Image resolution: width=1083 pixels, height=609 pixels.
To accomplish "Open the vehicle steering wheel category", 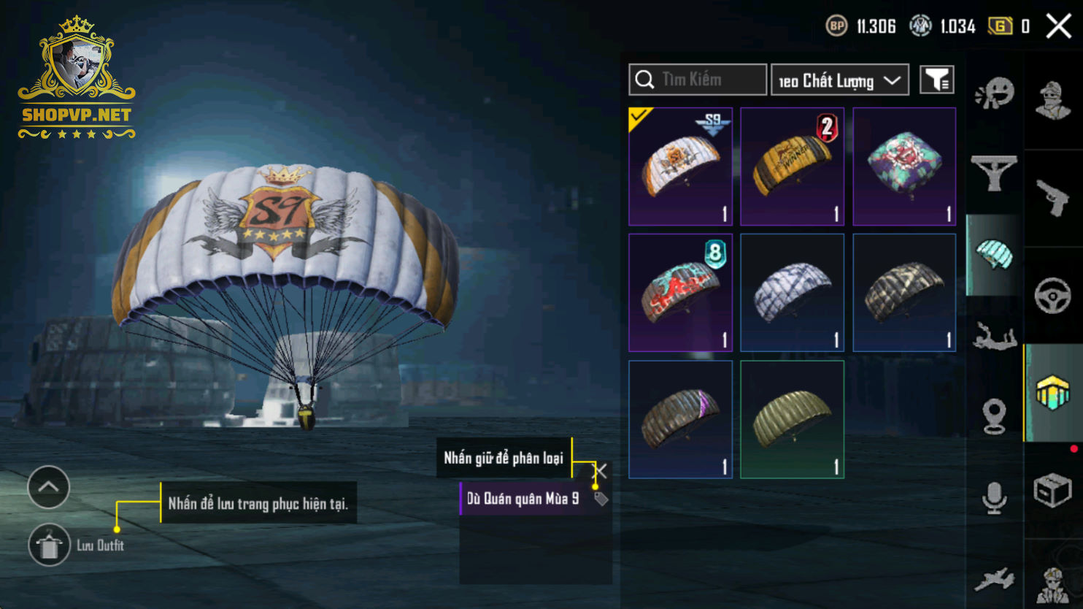I will (x=1052, y=296).
